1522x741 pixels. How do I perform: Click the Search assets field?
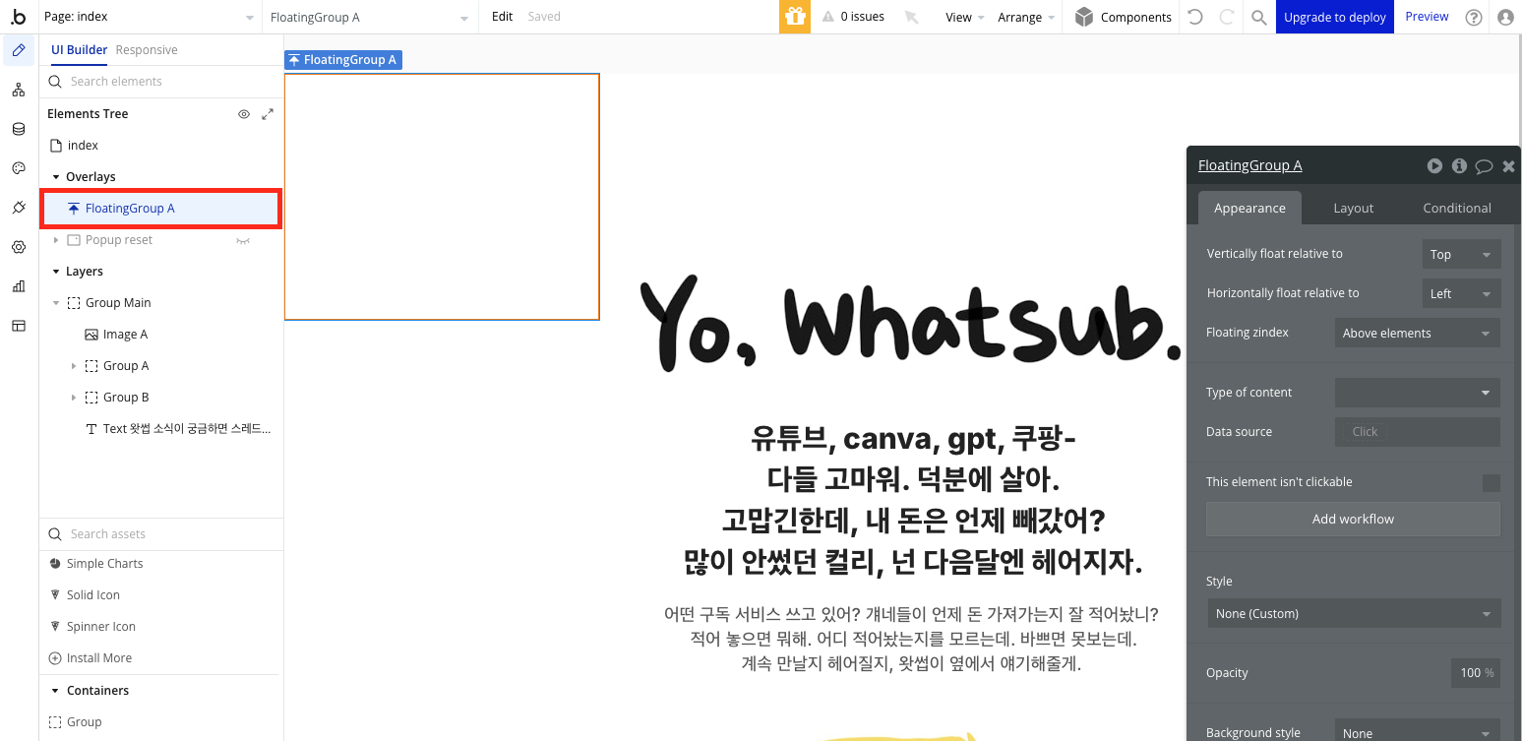(161, 534)
